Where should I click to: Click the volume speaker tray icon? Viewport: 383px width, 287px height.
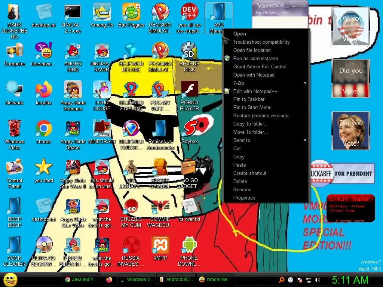pos(317,280)
